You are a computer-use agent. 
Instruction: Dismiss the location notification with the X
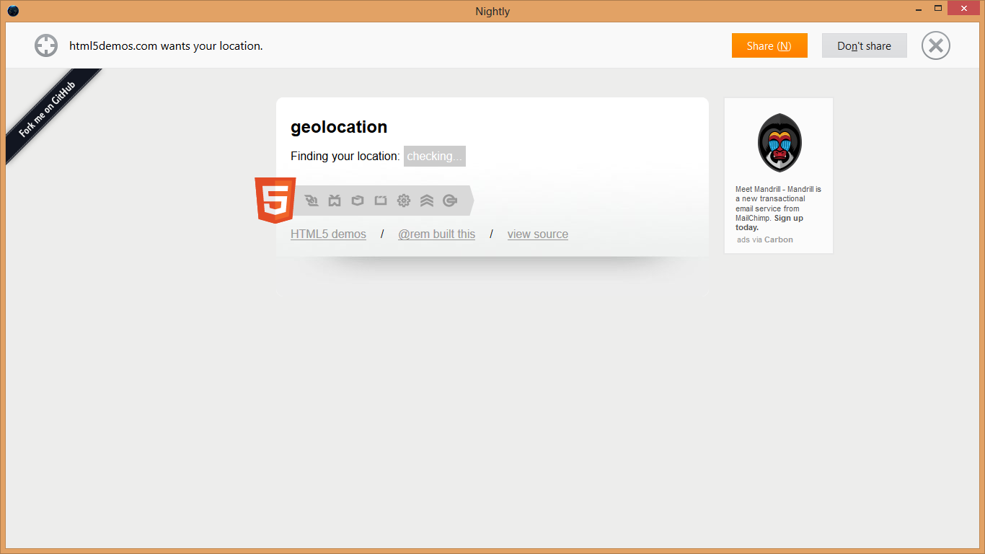(935, 45)
